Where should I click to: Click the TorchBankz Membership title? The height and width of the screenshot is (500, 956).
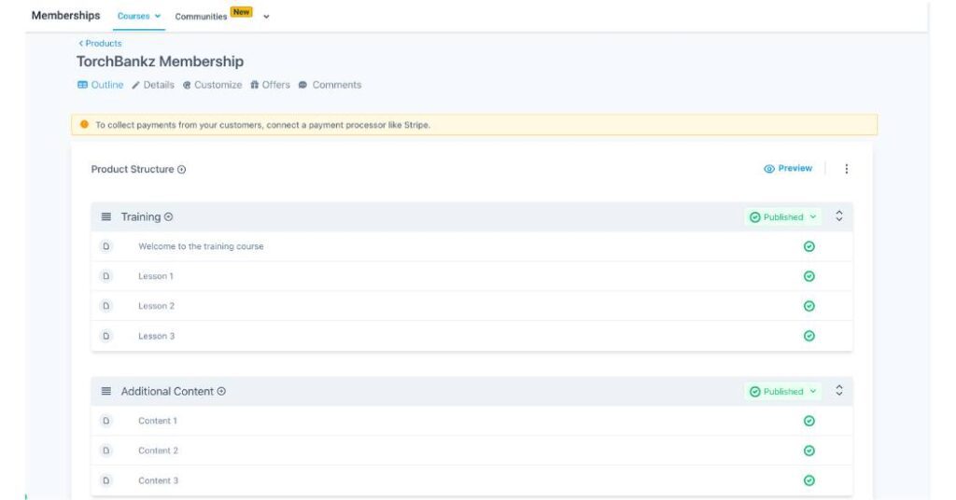(160, 62)
